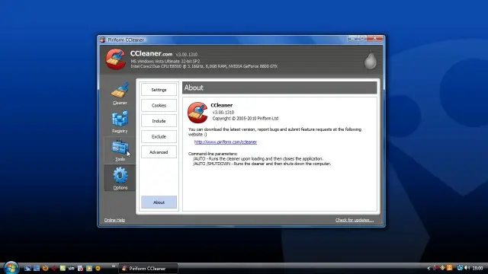Screen dimensions: 488x274
Task: Click the CCleaner.com title text in the header
Action: click(151, 53)
